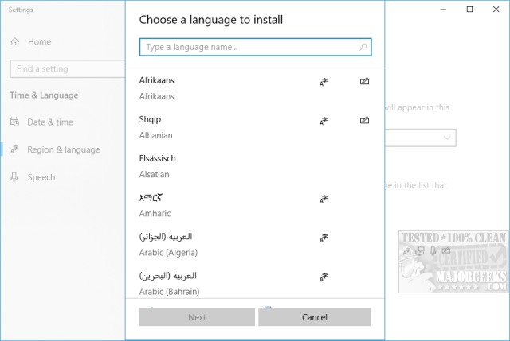Click the display language icon for Arabic (Bahrain)

coord(324,277)
